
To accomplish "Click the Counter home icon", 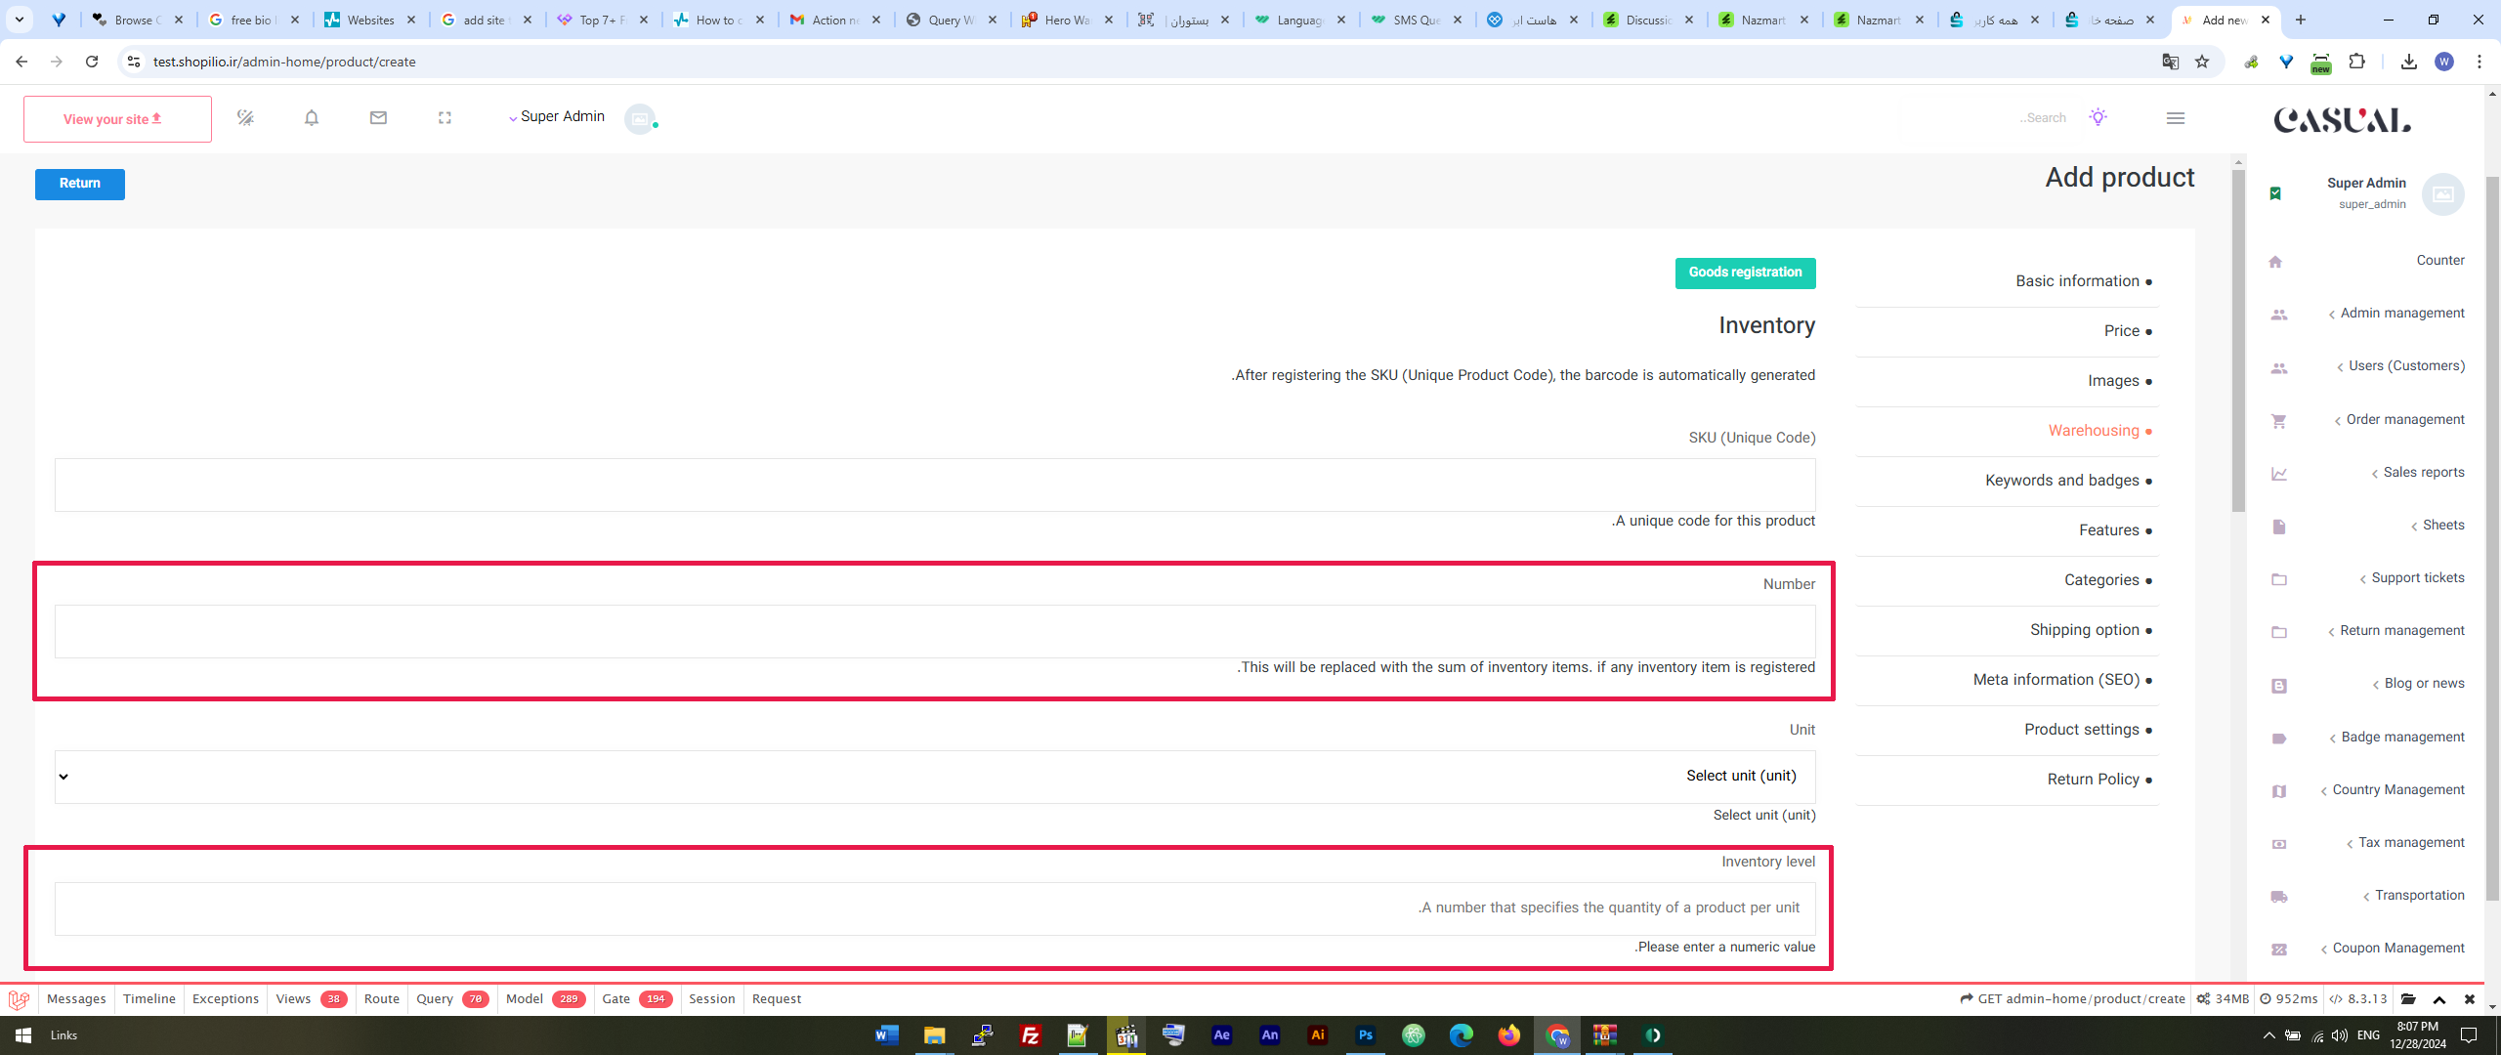I will (2275, 262).
